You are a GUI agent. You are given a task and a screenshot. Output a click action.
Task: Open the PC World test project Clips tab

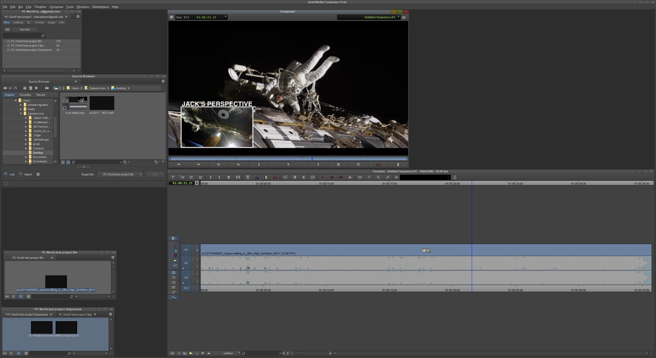click(75, 315)
